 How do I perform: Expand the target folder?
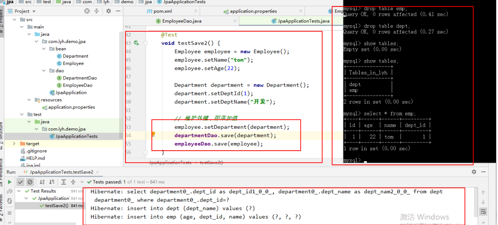click(x=15, y=144)
